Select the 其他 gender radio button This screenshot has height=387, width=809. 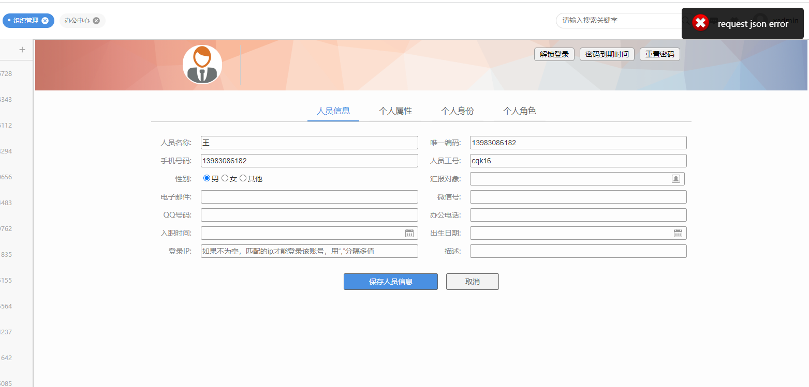coord(243,178)
